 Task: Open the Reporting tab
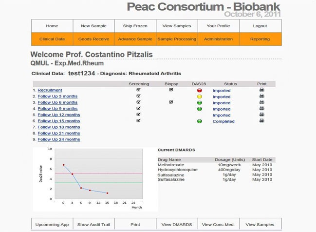[260, 39]
